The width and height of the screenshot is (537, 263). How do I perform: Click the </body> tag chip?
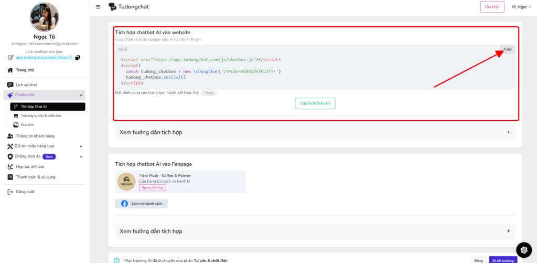click(x=209, y=93)
